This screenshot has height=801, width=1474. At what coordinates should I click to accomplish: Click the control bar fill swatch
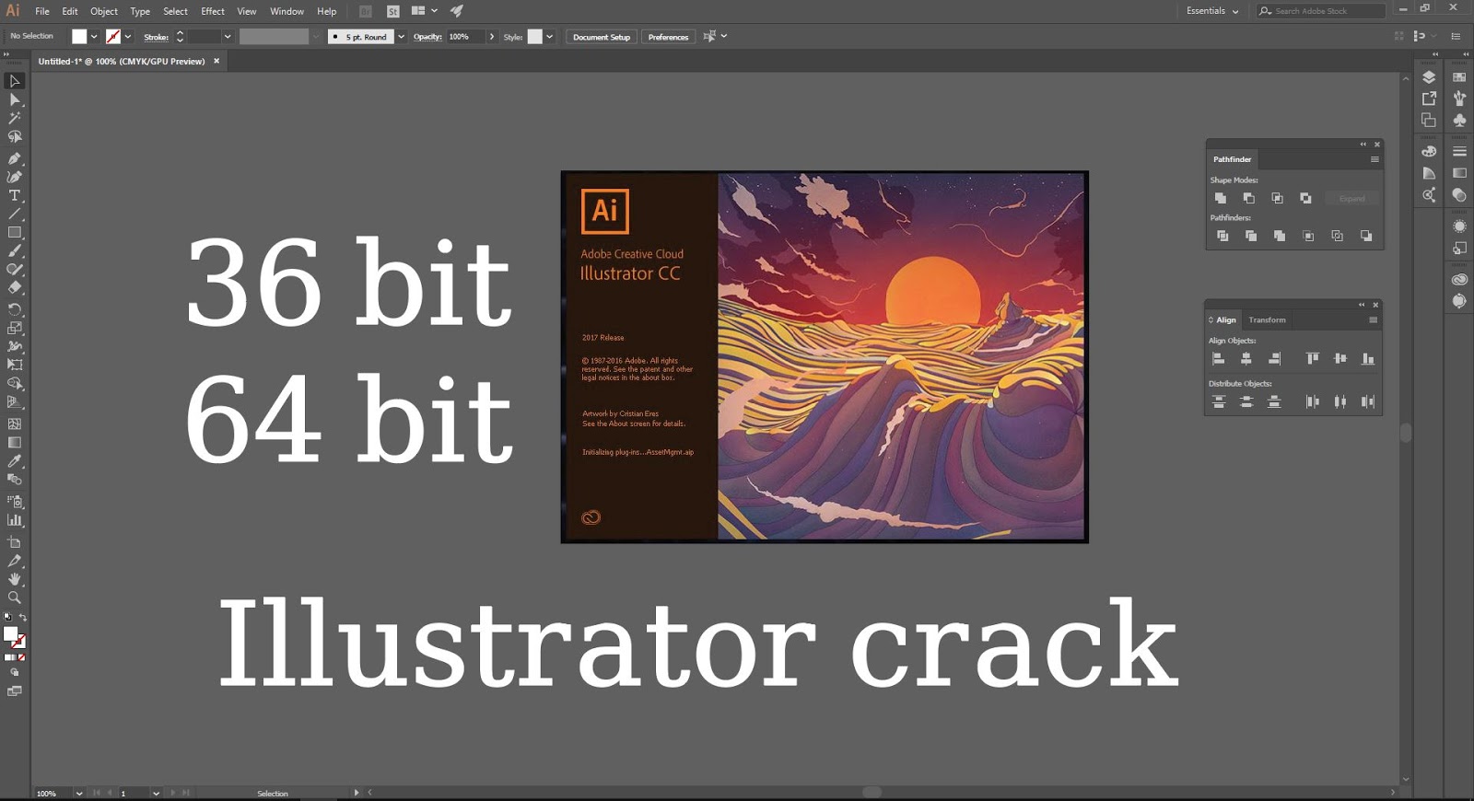(79, 37)
